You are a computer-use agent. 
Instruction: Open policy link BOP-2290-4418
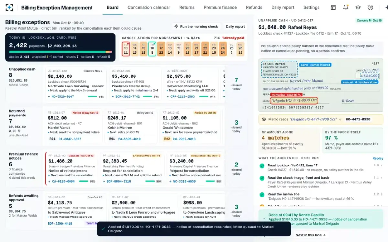[60, 223]
